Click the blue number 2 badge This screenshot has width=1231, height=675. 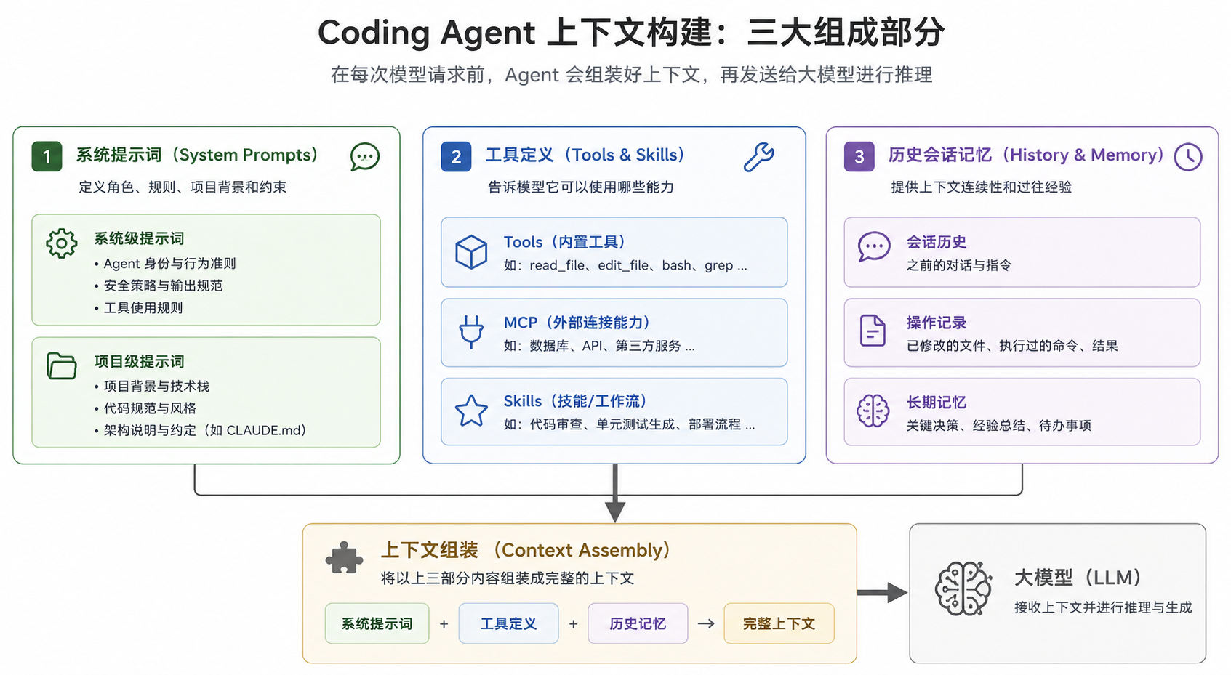coord(456,156)
